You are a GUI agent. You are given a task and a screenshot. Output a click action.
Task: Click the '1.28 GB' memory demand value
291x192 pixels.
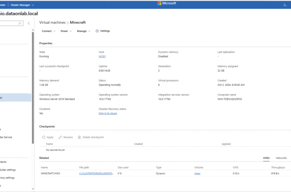pyautogui.click(x=44, y=85)
